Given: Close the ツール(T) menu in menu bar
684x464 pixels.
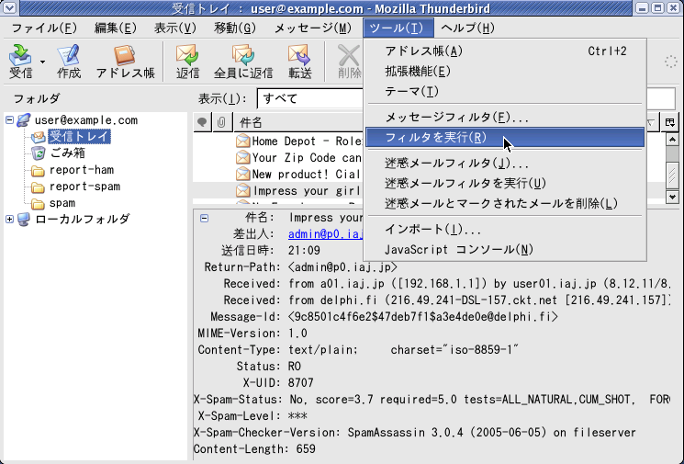Looking at the screenshot, I should tap(398, 28).
